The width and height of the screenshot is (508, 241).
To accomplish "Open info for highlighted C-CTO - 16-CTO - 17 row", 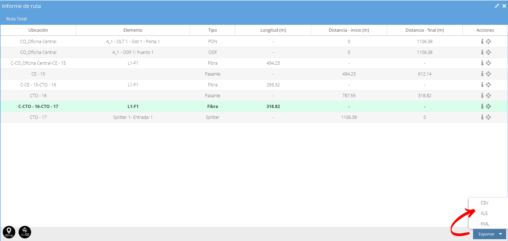I will [x=482, y=106].
